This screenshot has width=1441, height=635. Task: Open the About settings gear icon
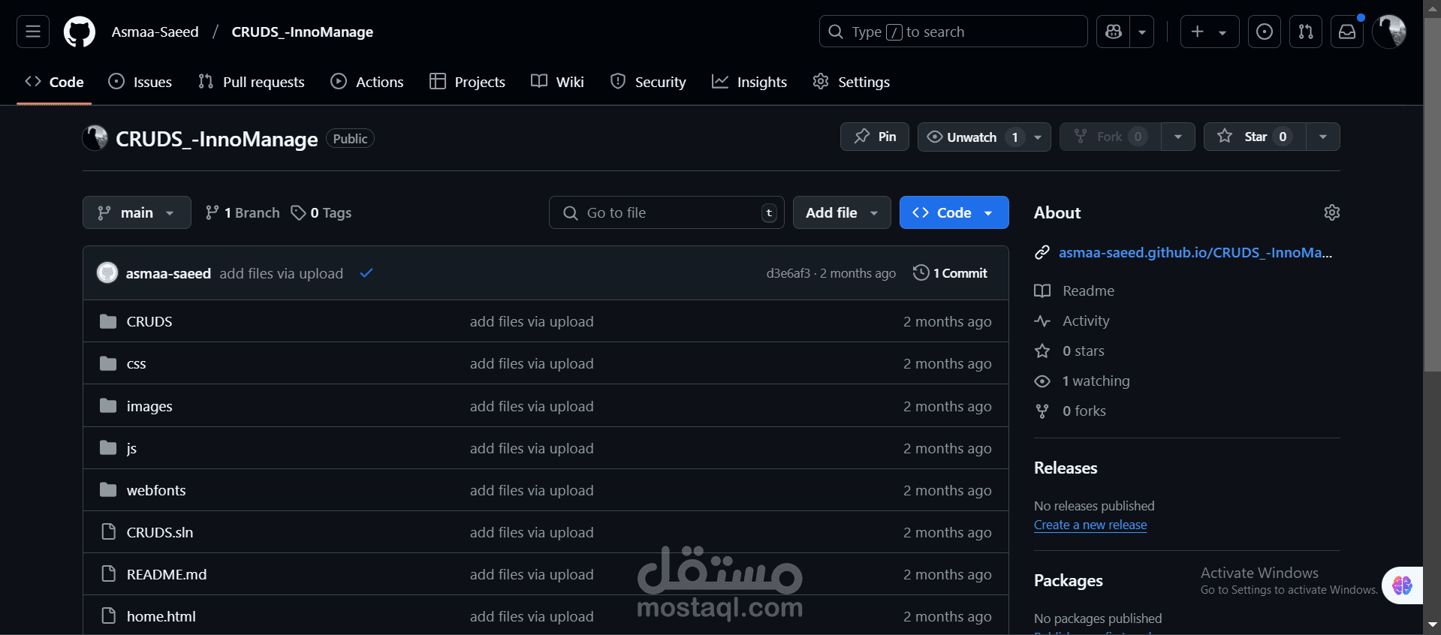coord(1332,212)
